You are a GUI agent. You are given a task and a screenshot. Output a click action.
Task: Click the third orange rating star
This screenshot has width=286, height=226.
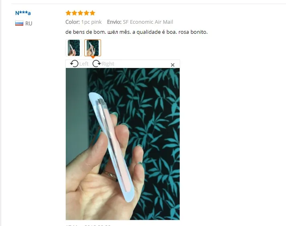tap(81, 13)
